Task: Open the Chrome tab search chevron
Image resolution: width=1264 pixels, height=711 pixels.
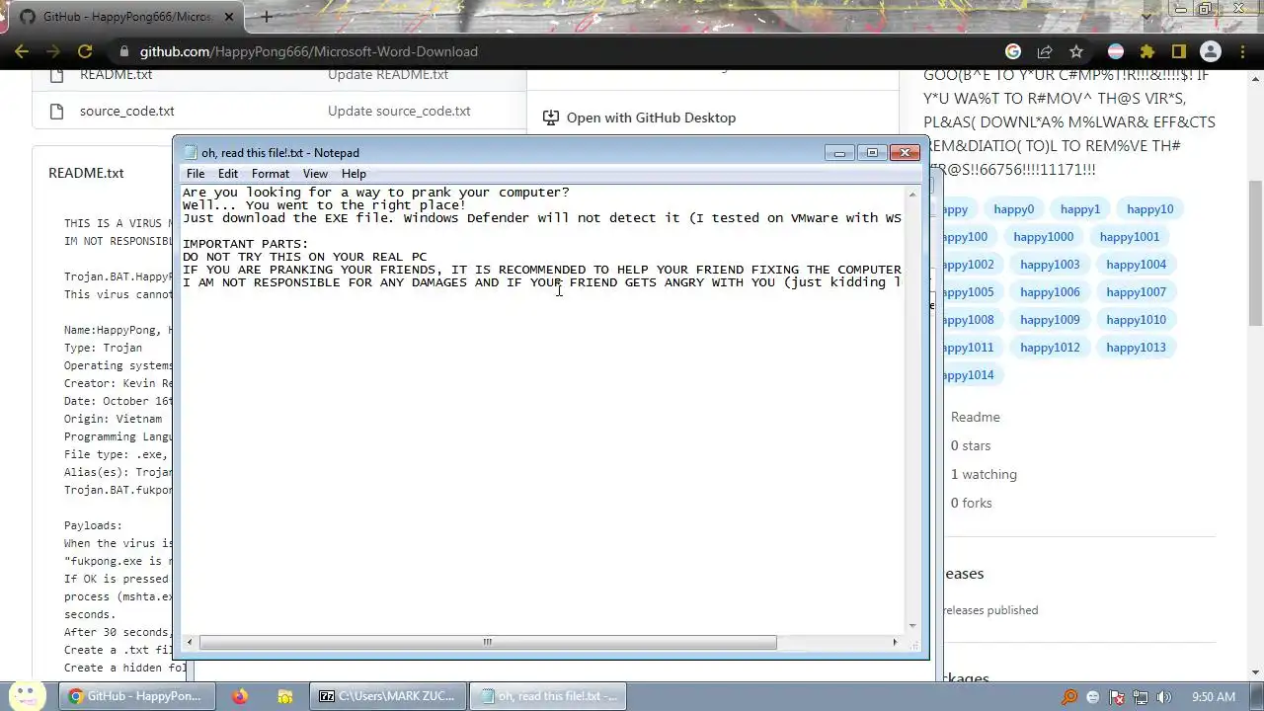Action: 1145,16
